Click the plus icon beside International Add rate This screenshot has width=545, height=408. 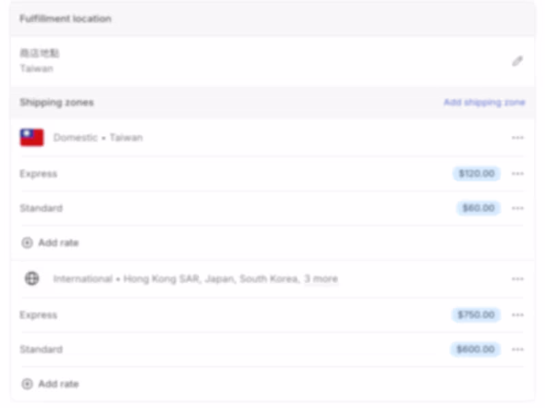click(x=27, y=384)
